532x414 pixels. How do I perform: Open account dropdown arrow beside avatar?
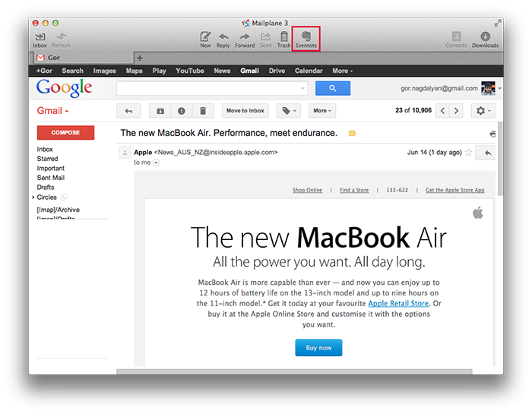click(x=499, y=88)
